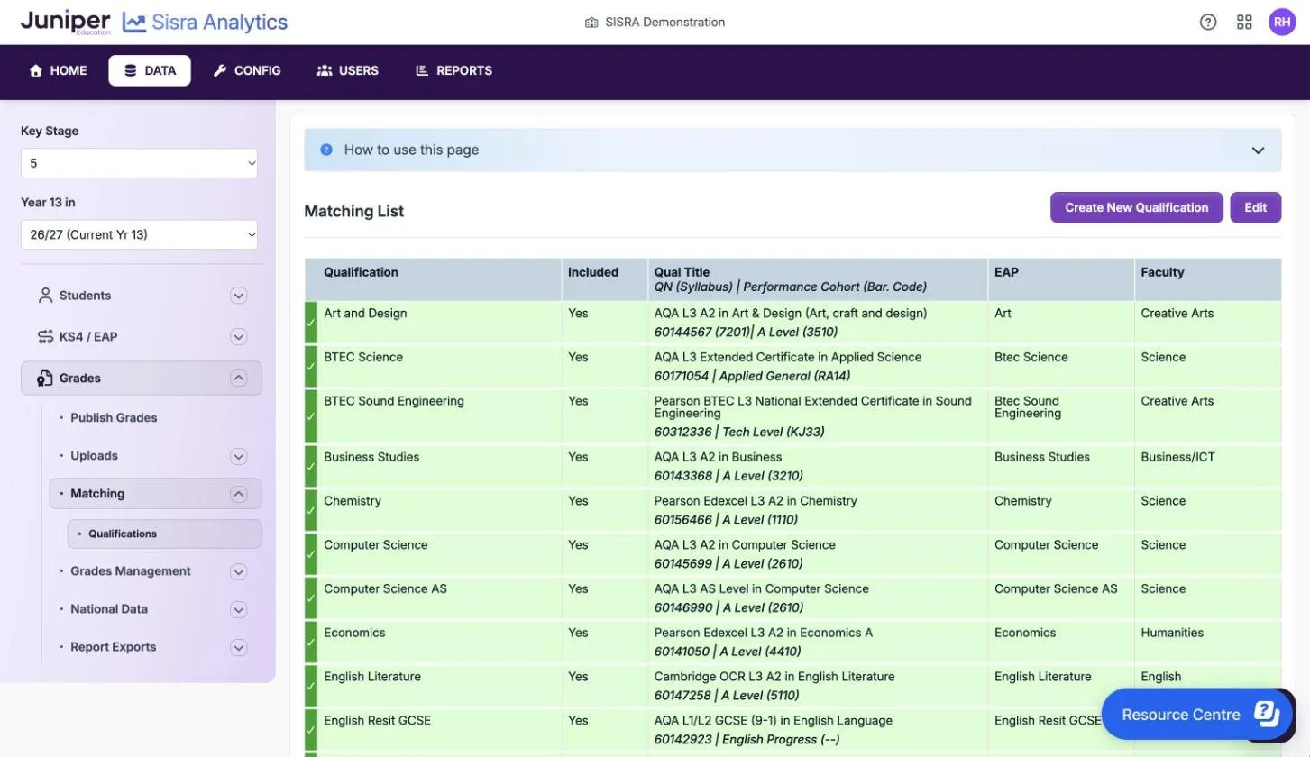Expand the KS4 / EAP section chevron
The image size is (1310, 757).
[238, 337]
